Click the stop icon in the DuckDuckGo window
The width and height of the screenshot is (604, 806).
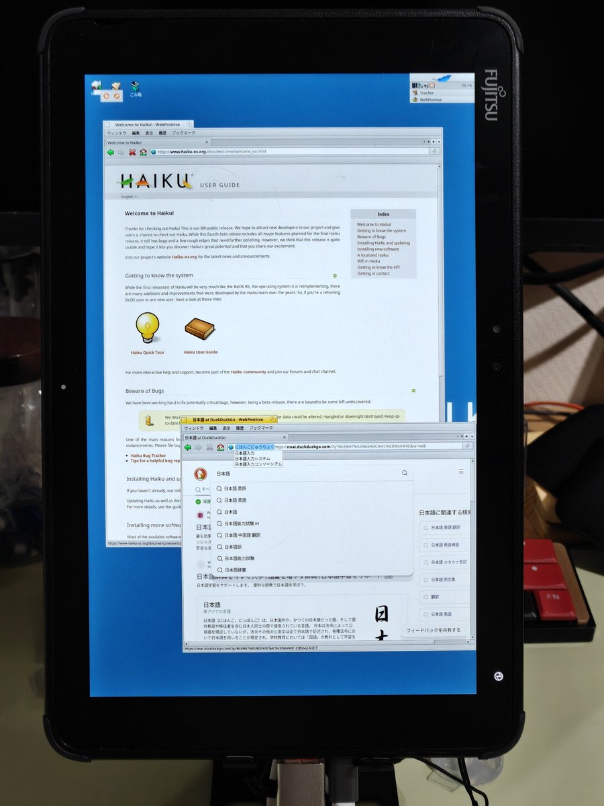209,447
